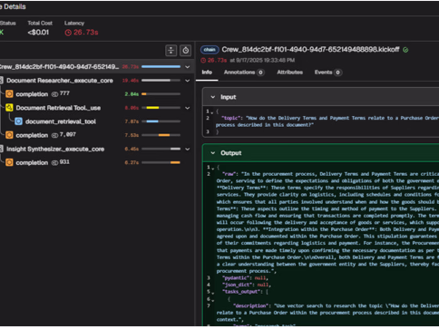The width and height of the screenshot is (439, 329).
Task: Click the yellow timeline bar of Document Retrieval Tool
Action: [x=152, y=108]
